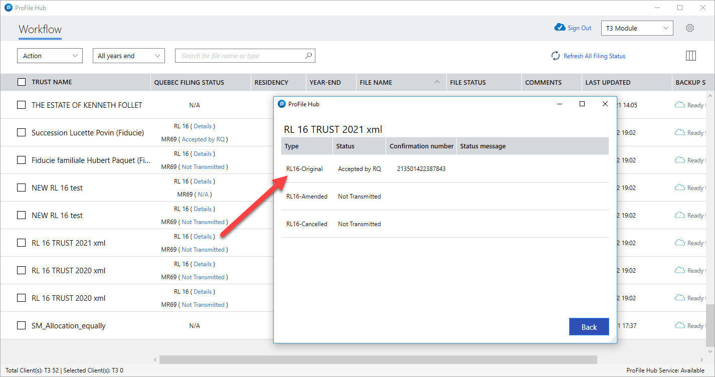Click confirmation number 213501422387843
The image size is (715, 377).
pyautogui.click(x=421, y=169)
